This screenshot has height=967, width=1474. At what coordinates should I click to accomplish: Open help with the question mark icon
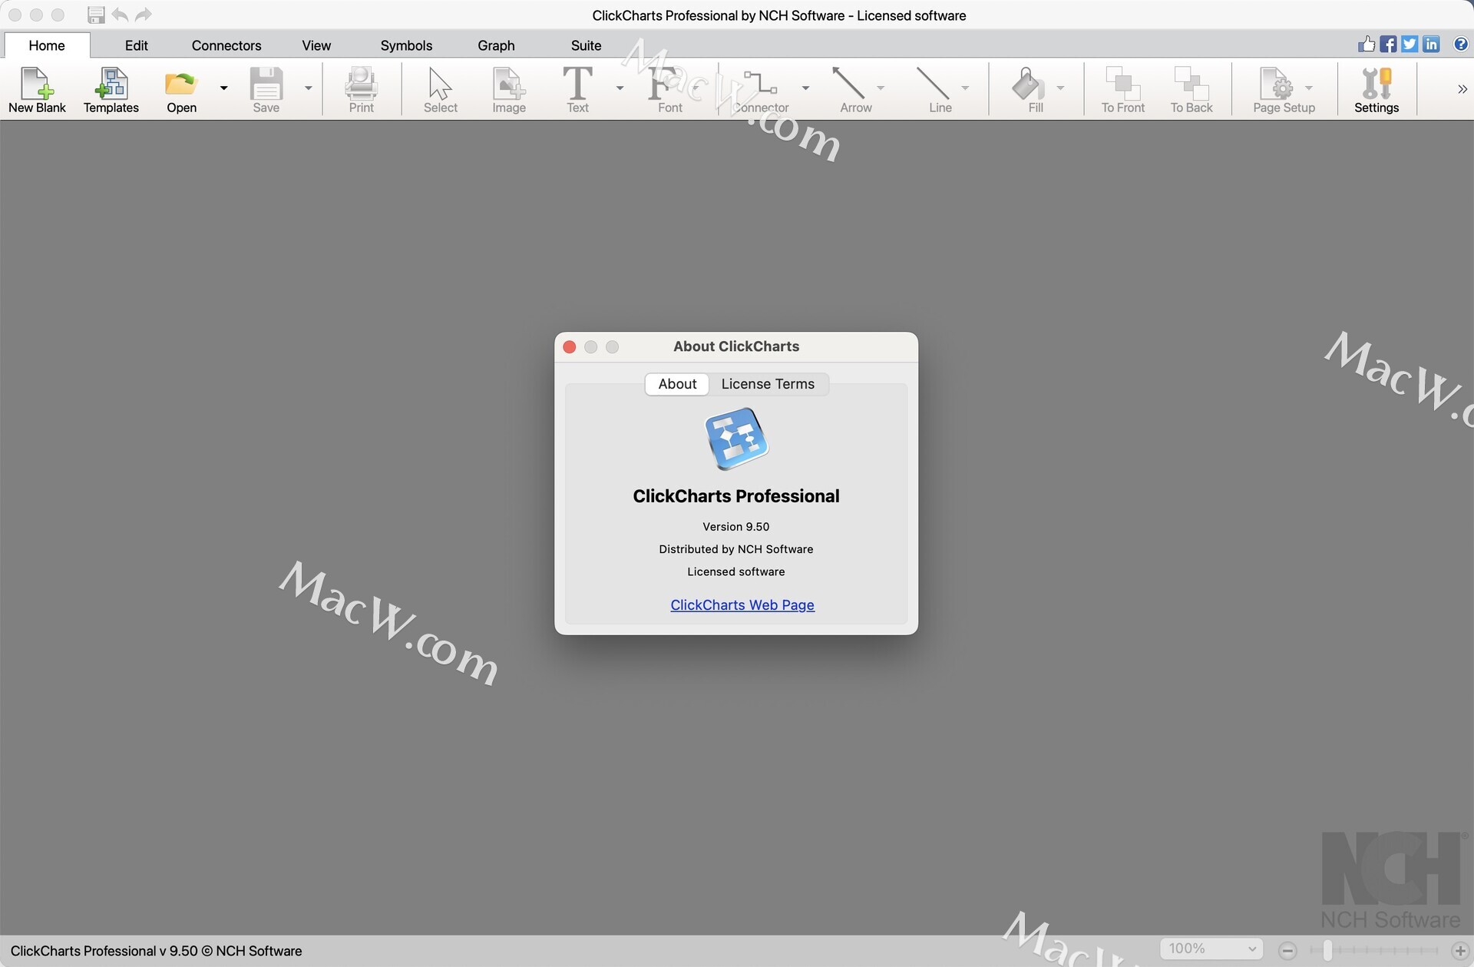click(1461, 44)
